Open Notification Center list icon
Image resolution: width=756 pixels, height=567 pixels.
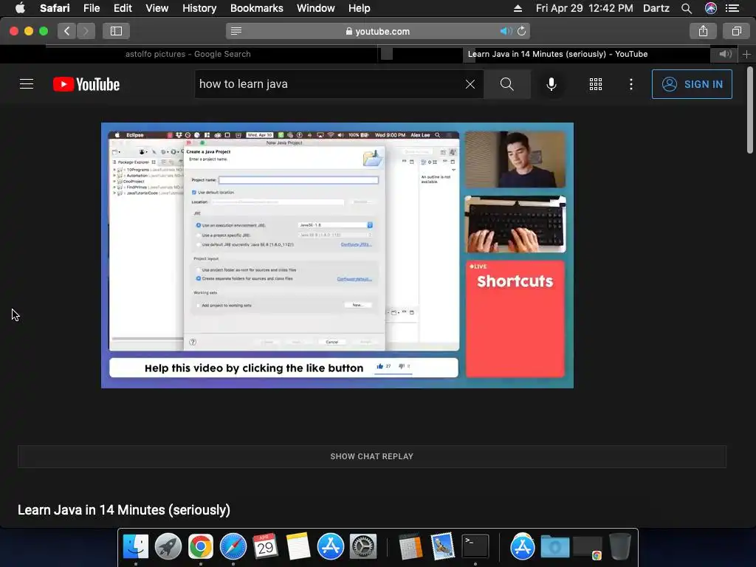[x=732, y=8]
